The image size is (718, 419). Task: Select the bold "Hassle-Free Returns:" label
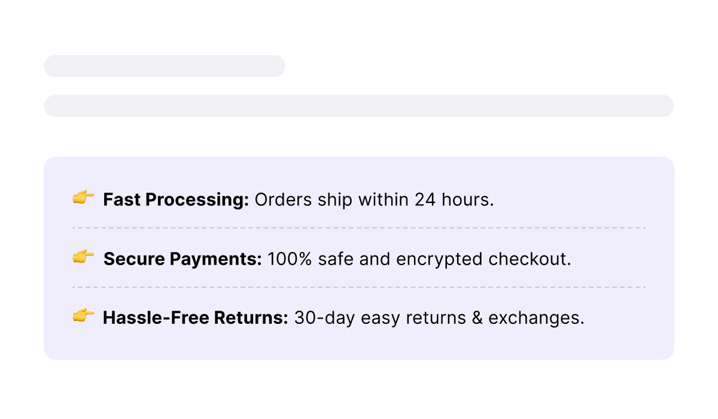196,318
